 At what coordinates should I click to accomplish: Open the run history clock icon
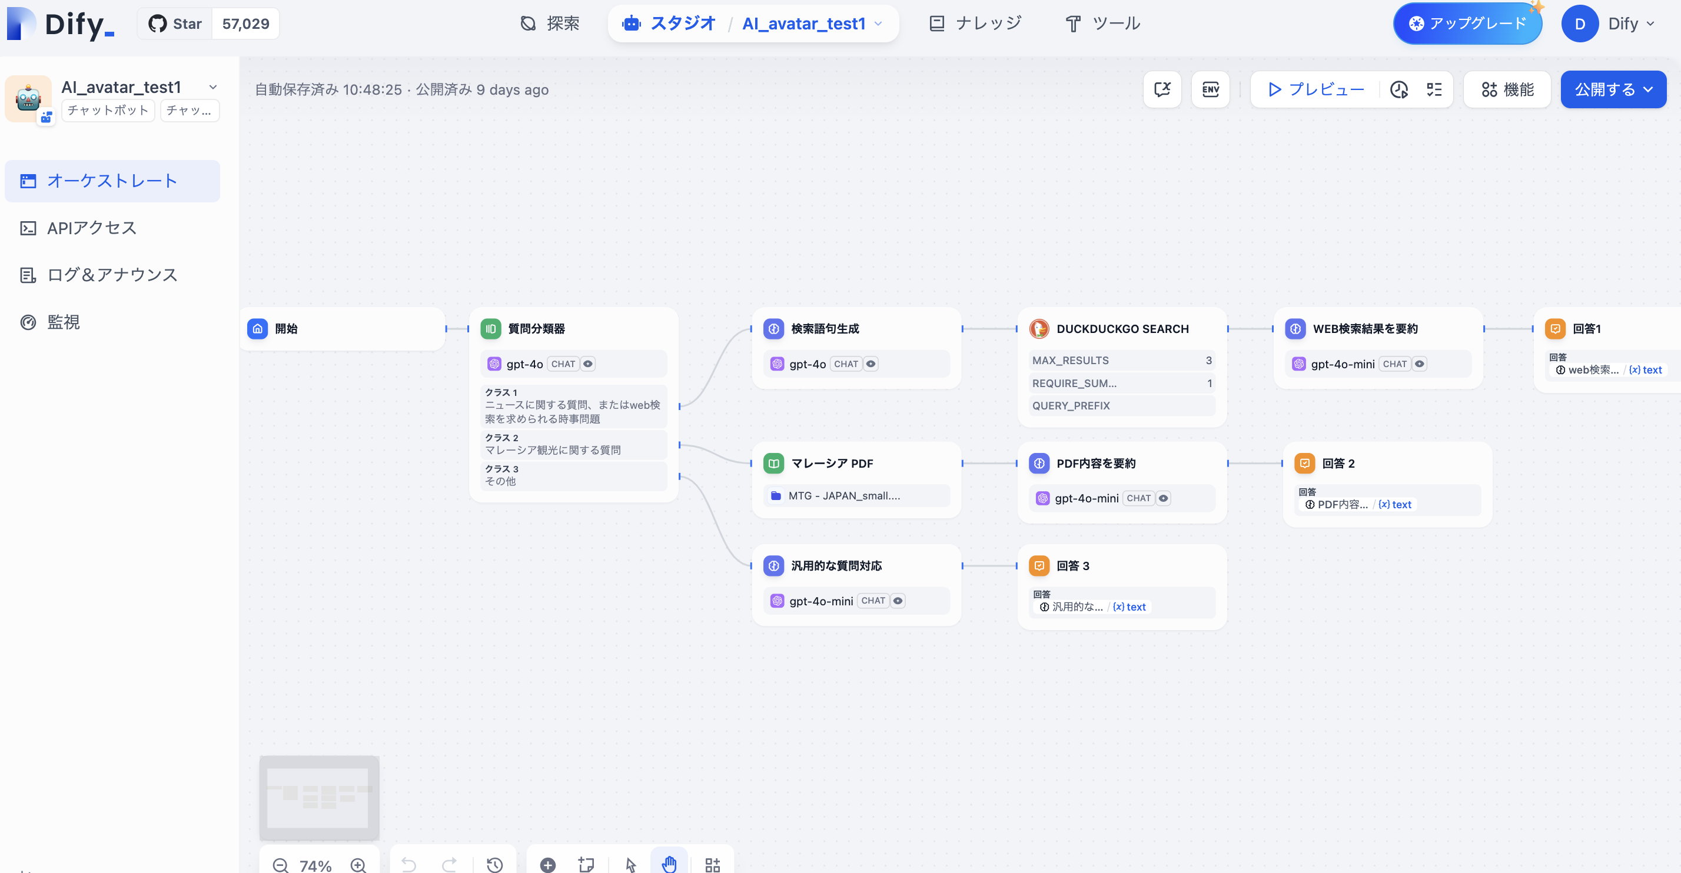(x=1398, y=89)
